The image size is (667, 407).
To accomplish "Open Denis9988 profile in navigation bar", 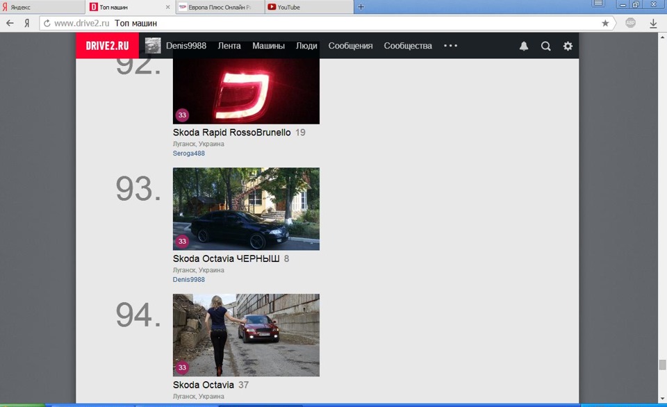I will 186,46.
